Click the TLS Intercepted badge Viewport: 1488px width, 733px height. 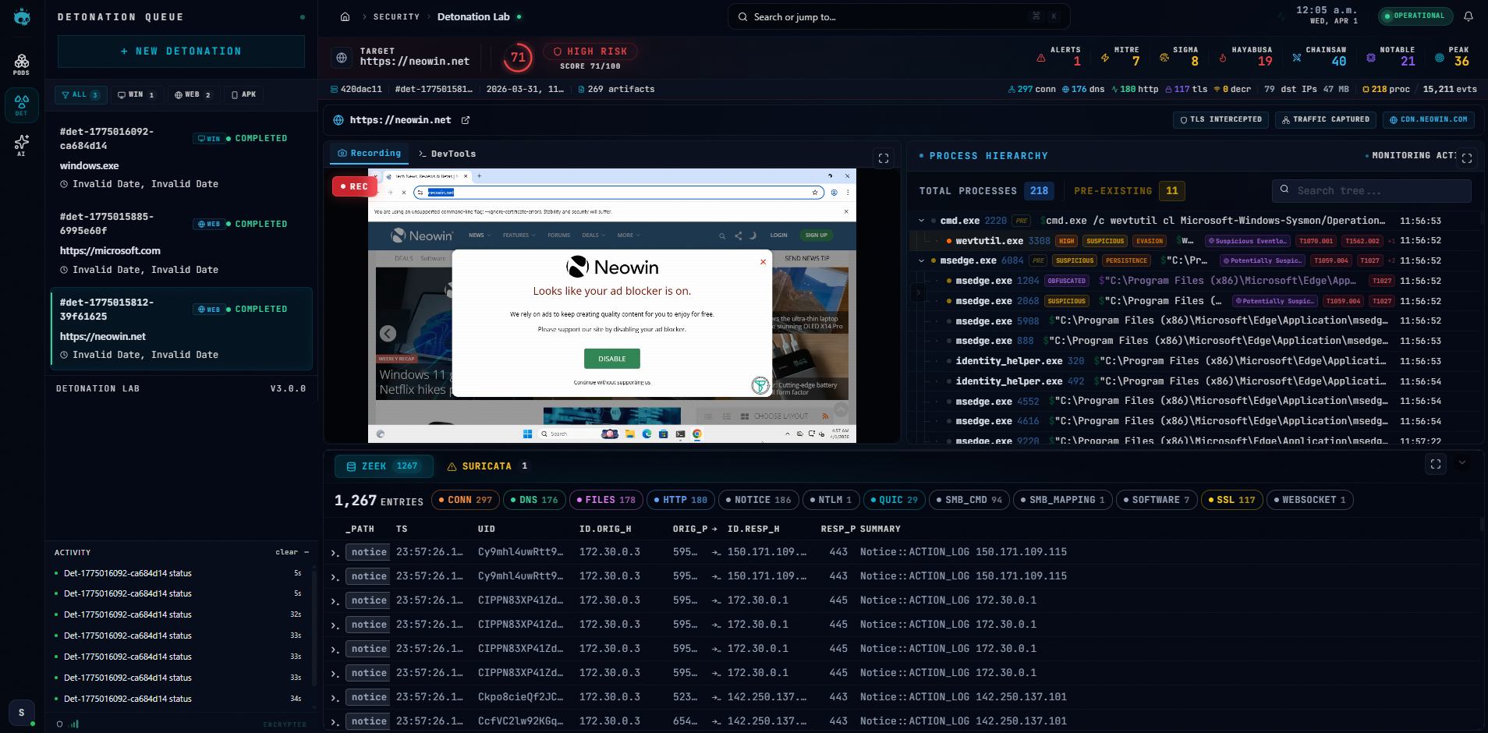click(x=1221, y=120)
